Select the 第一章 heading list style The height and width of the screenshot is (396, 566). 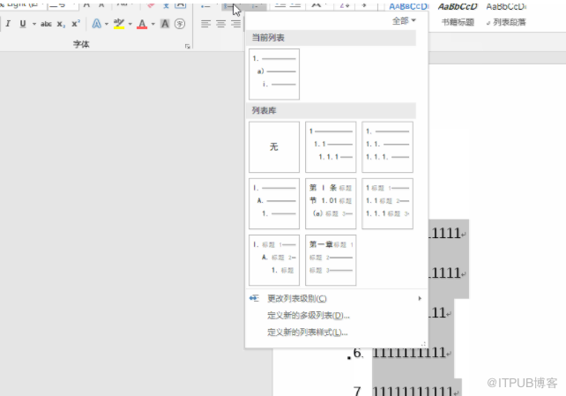(x=331, y=259)
